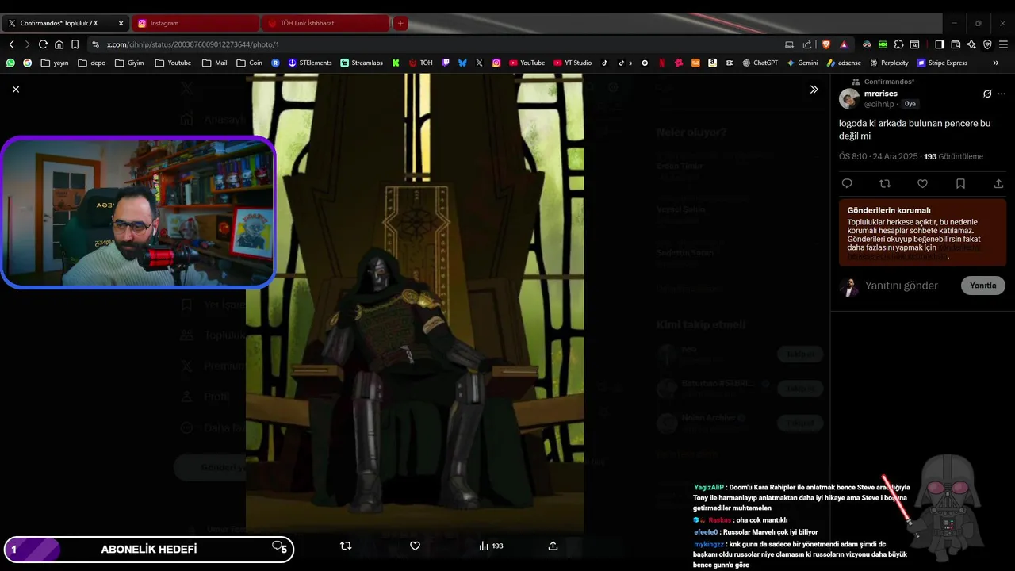Open the Brave Wallet icon

point(956,44)
